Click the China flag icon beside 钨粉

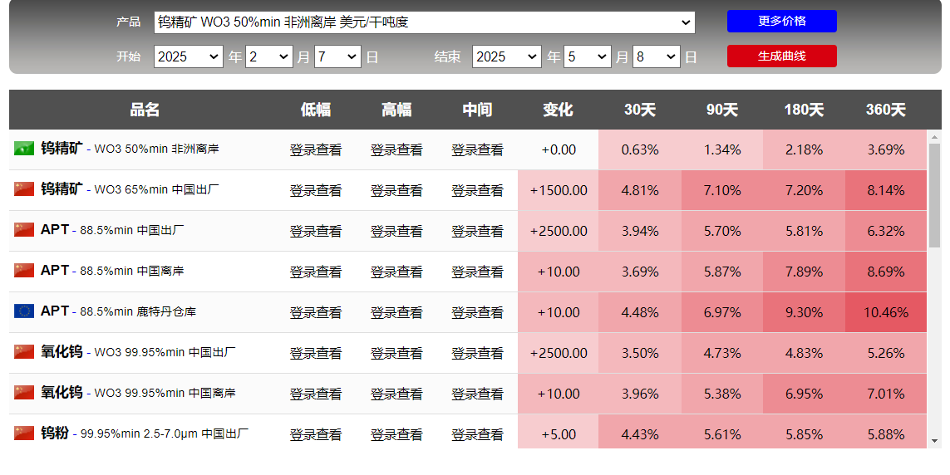(x=24, y=432)
